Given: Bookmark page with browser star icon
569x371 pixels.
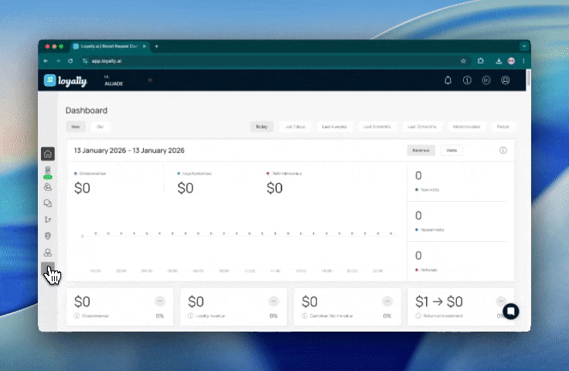Looking at the screenshot, I should point(463,61).
